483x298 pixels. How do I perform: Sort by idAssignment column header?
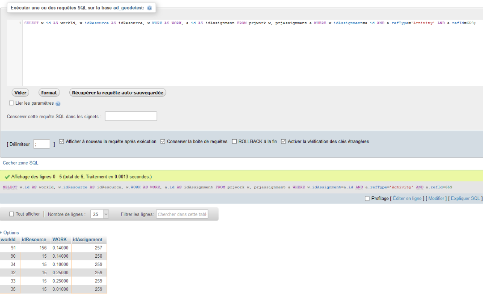[88, 239]
